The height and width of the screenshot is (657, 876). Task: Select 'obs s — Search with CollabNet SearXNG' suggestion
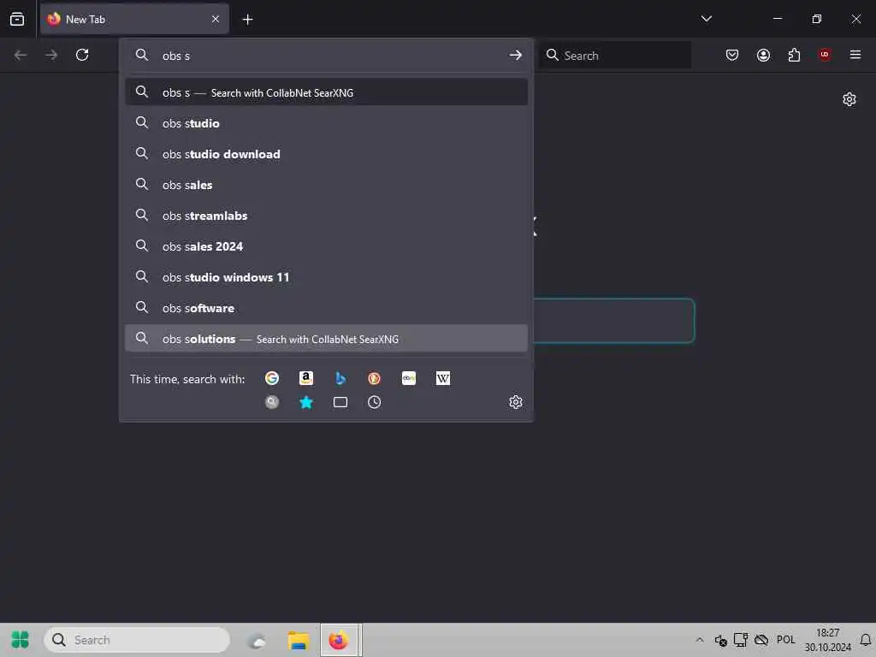point(326,92)
